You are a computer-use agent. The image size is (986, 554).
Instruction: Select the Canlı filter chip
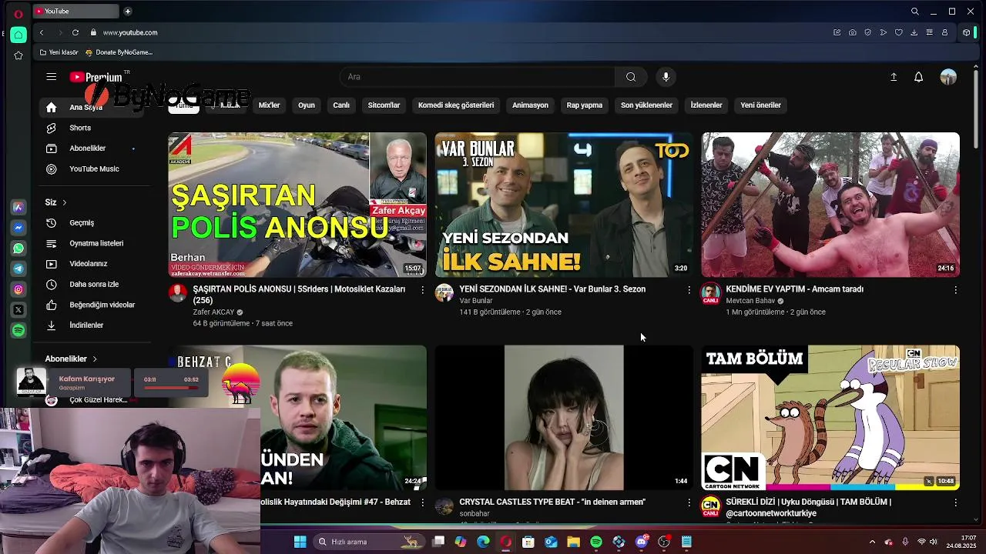pyautogui.click(x=341, y=105)
